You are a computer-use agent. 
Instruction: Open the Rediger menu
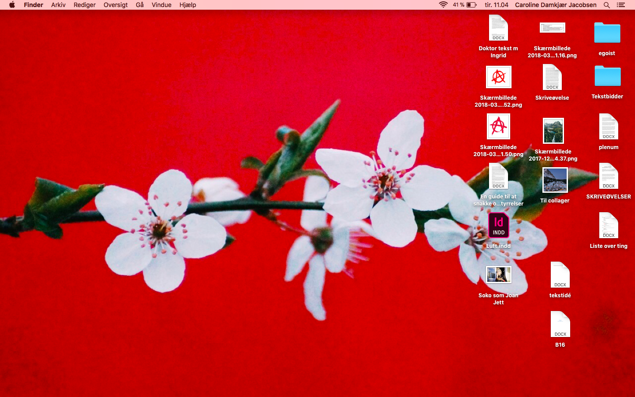pyautogui.click(x=85, y=5)
